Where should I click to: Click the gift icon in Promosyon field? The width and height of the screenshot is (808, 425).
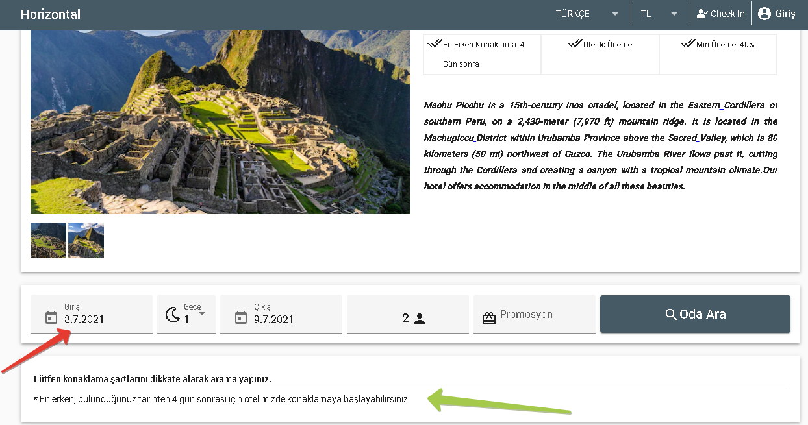[x=488, y=318]
